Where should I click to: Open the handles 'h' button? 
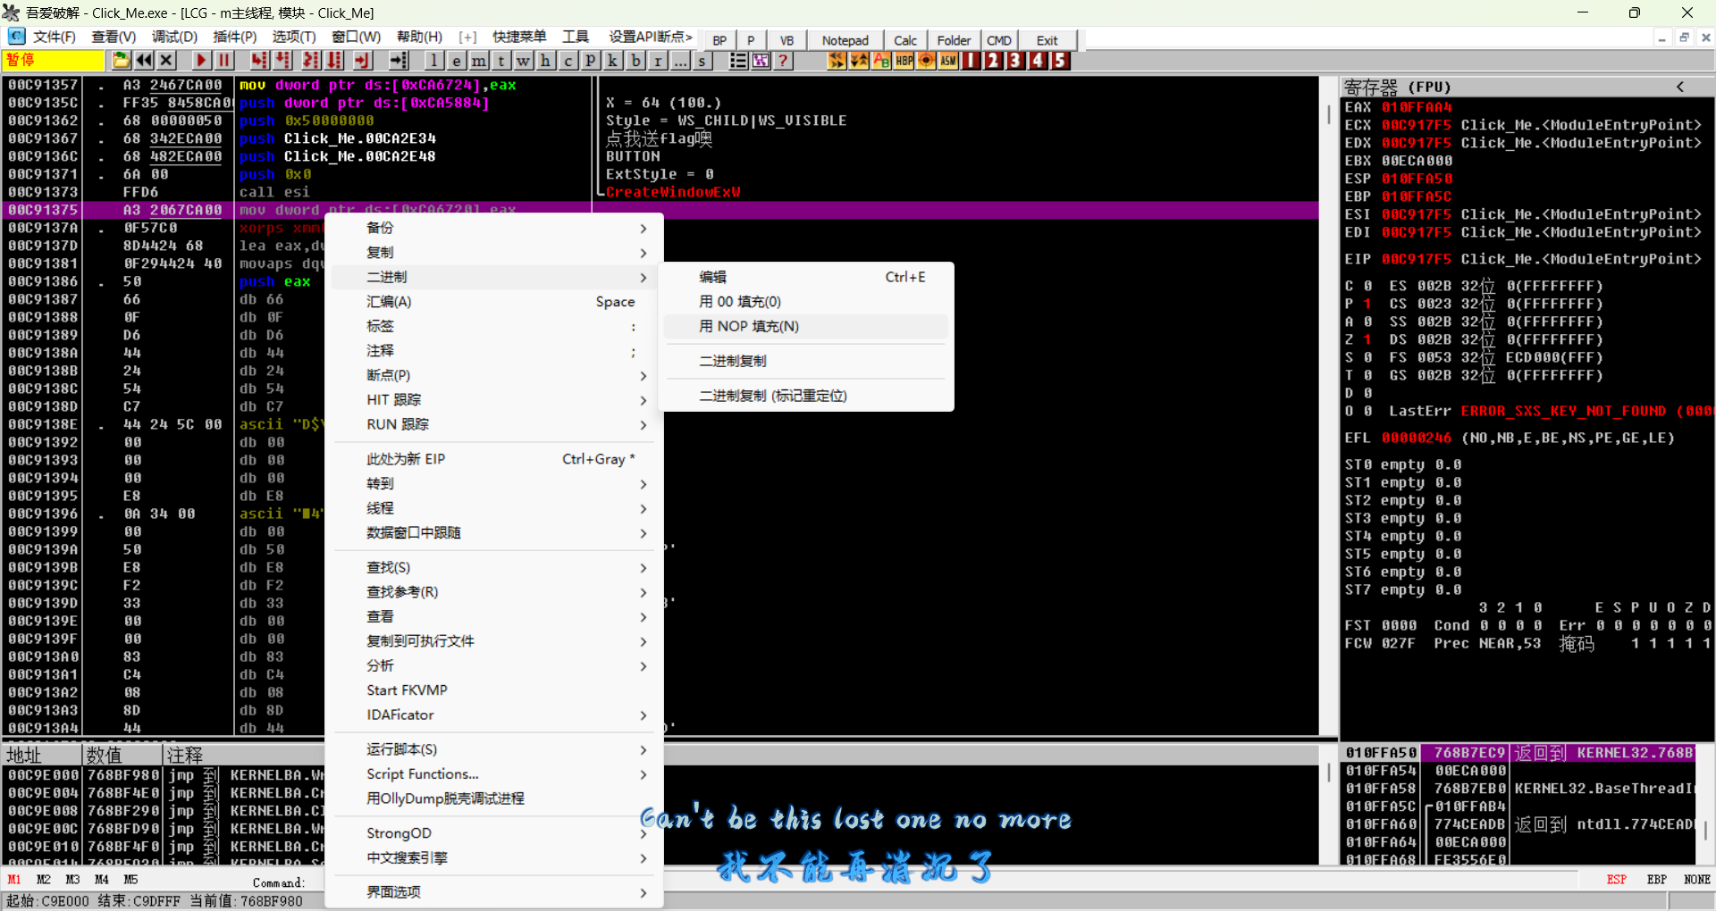click(x=546, y=60)
